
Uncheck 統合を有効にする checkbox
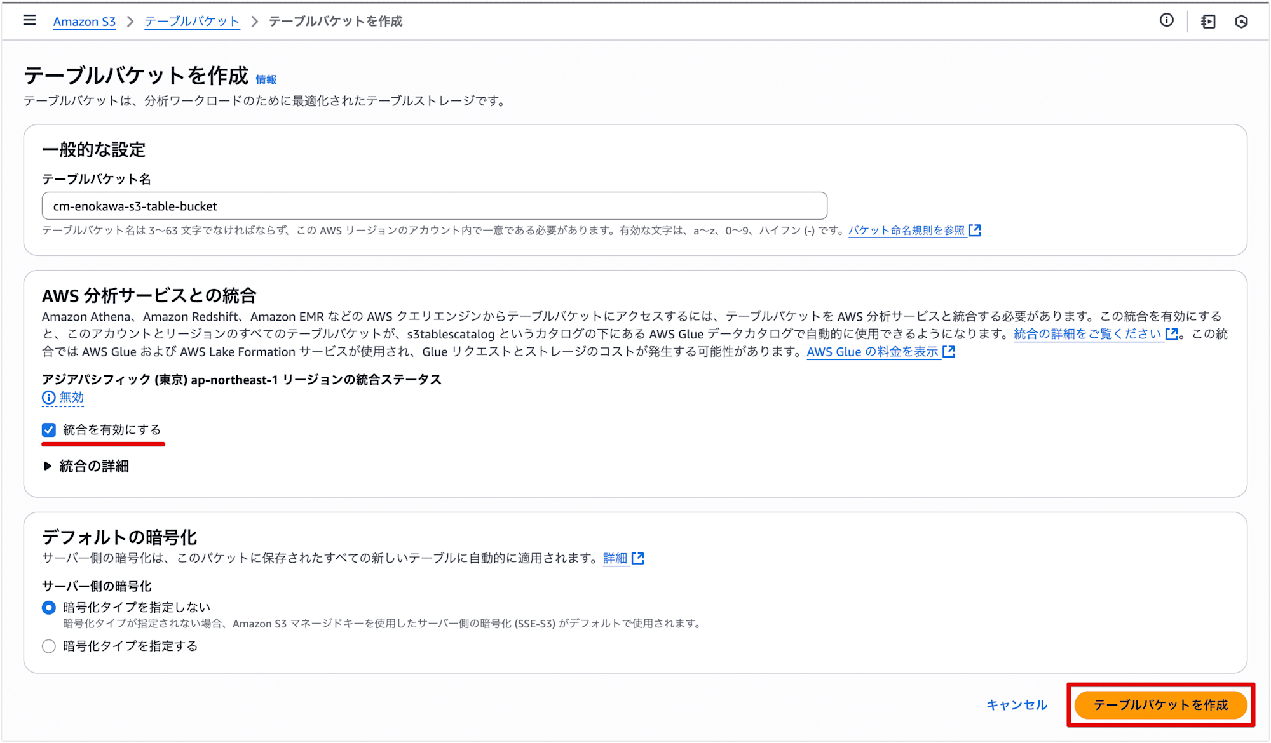point(49,430)
